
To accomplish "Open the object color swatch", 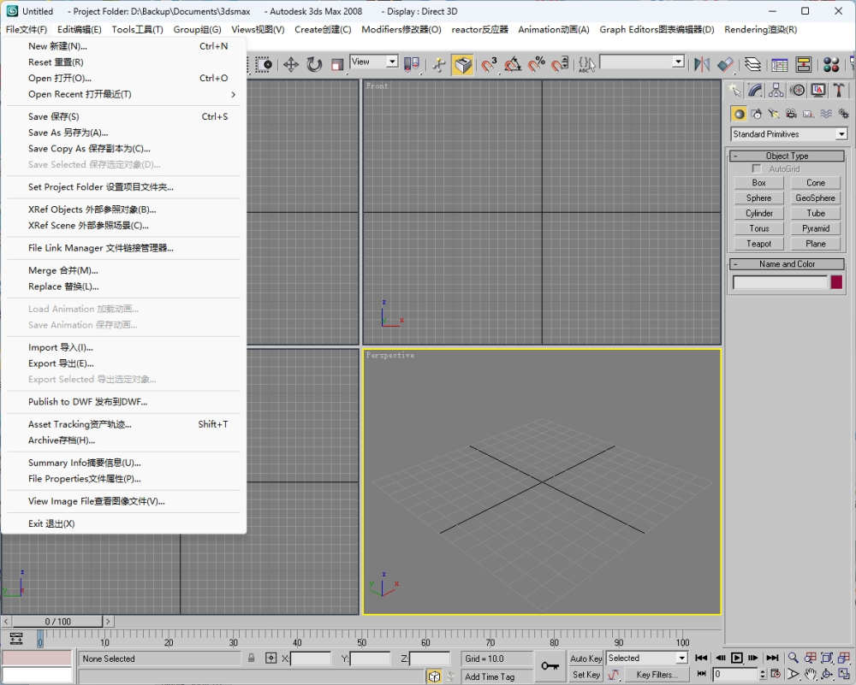I will 836,282.
